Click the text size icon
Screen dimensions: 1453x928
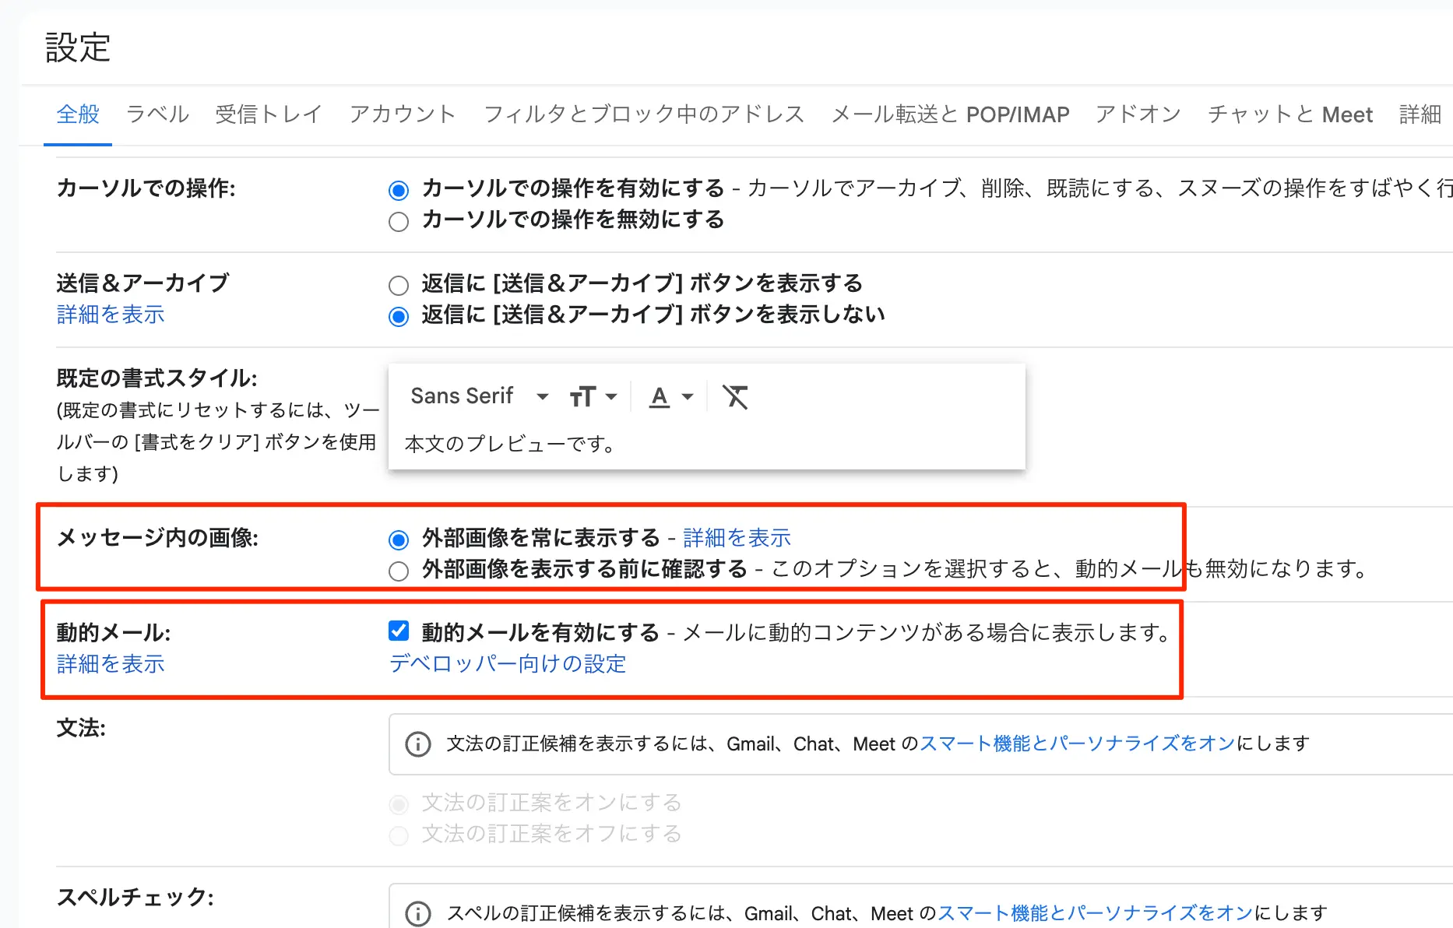582,397
